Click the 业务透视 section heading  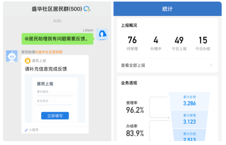point(129,83)
